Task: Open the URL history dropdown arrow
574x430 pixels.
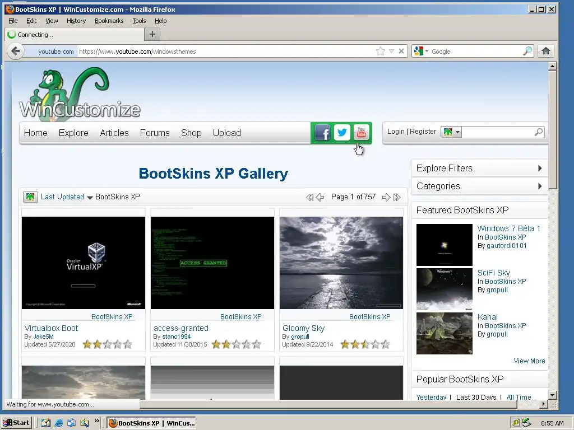Action: 391,51
